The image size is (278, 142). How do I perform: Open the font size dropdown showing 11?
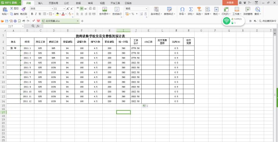coord(64,9)
